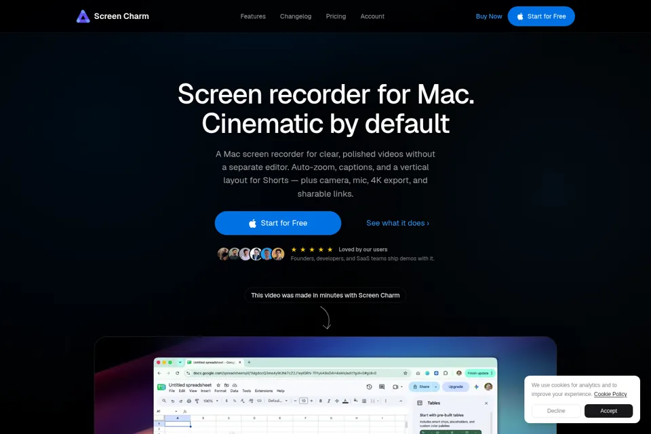Click the 'This video was made in minutes' badge

point(325,295)
